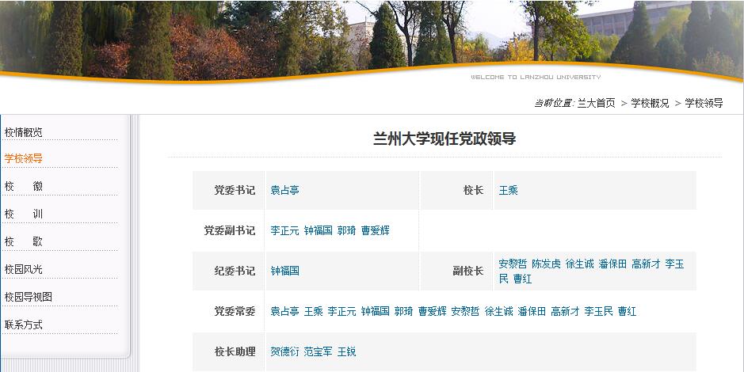Viewport: 744px width, 372px height.
Task: Click the 副校长 table label
Action: 468,271
